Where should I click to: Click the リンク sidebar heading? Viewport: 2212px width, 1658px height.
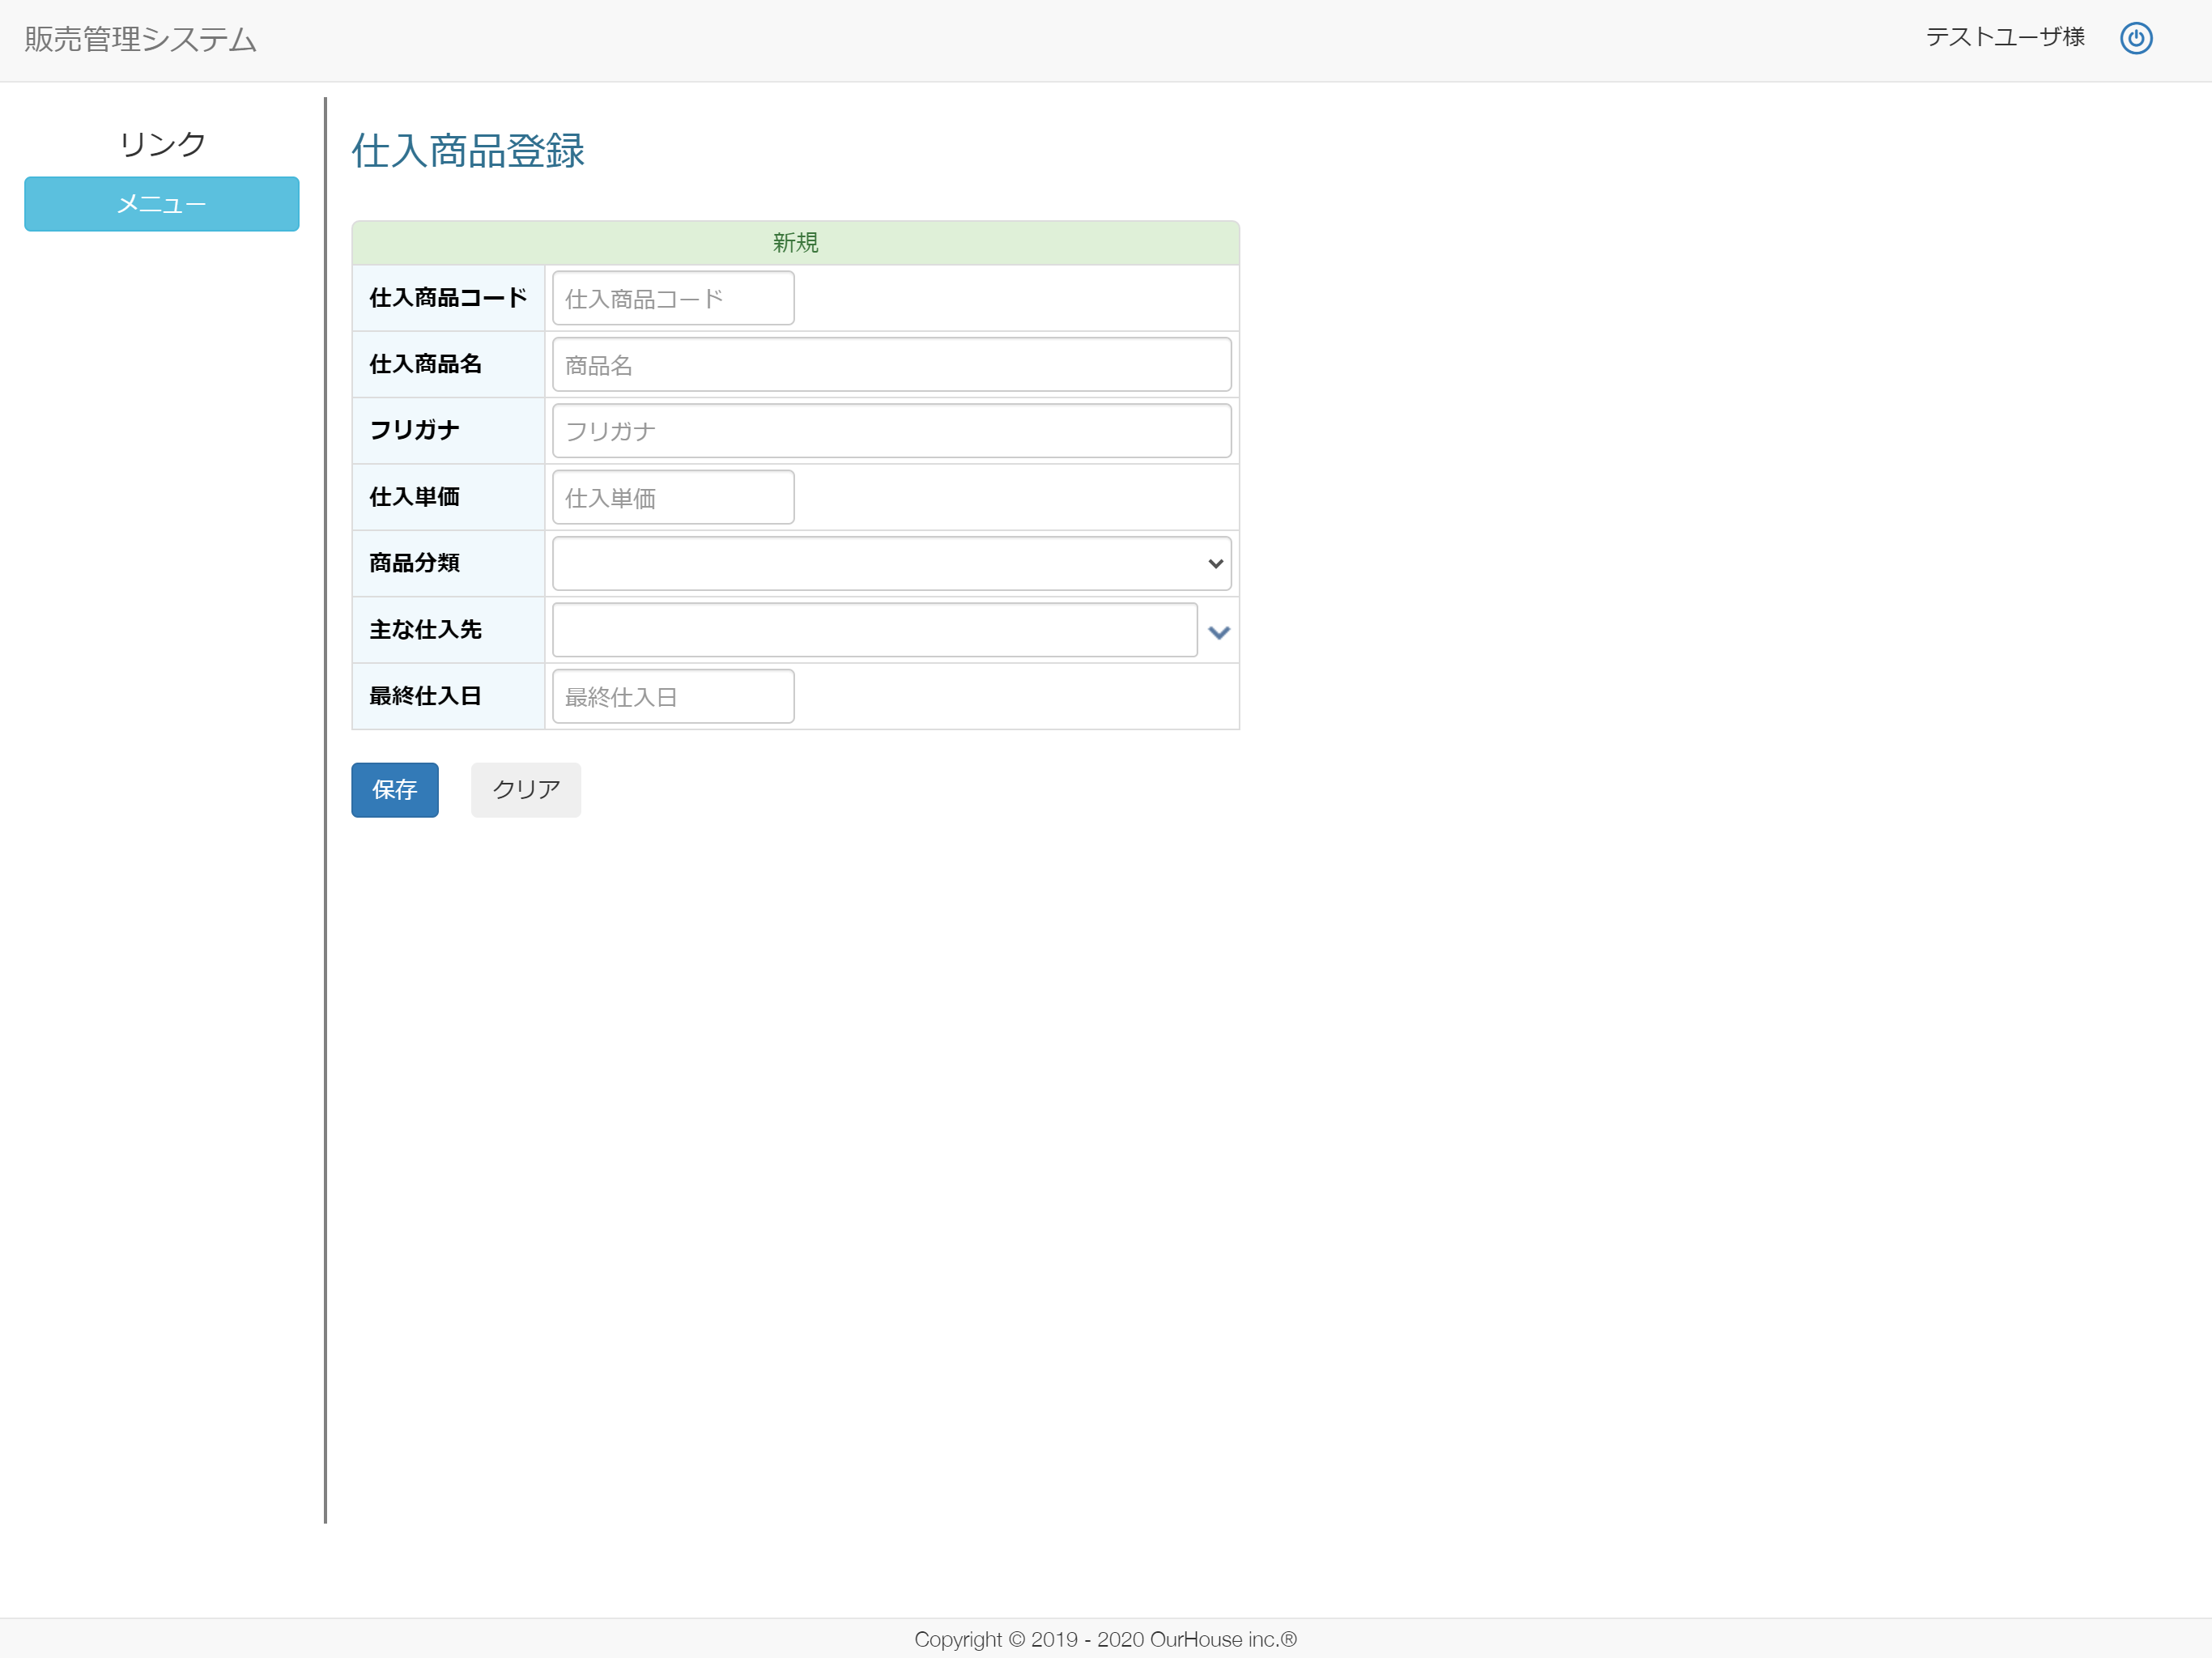click(162, 144)
